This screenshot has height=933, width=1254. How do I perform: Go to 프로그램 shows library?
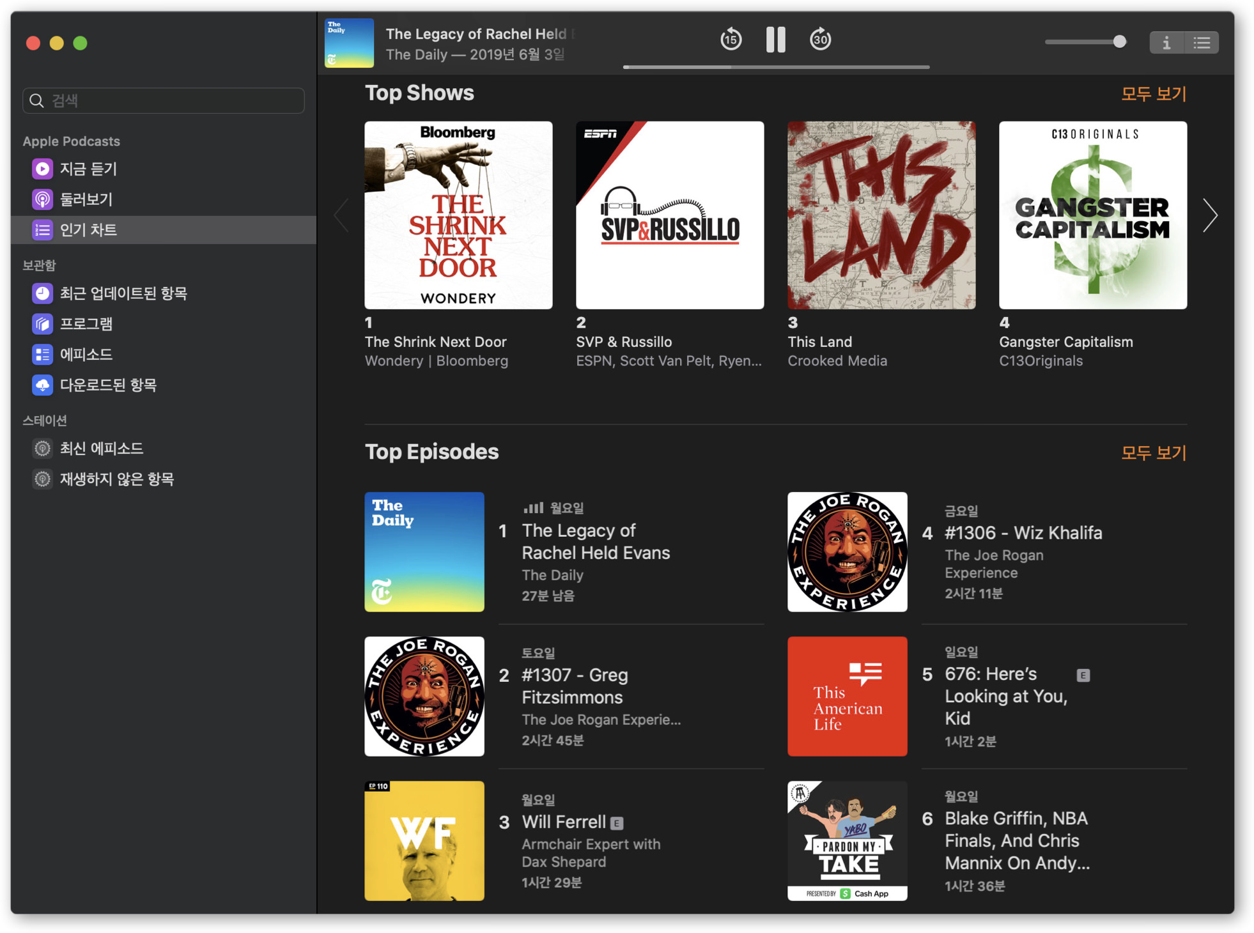tap(86, 324)
